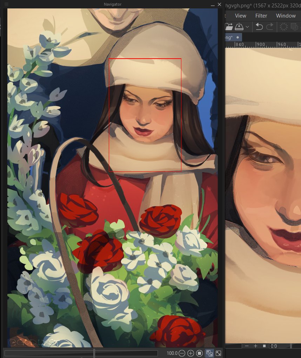
Task: Click the canvas reset rotation square button
Action: tap(264, 346)
